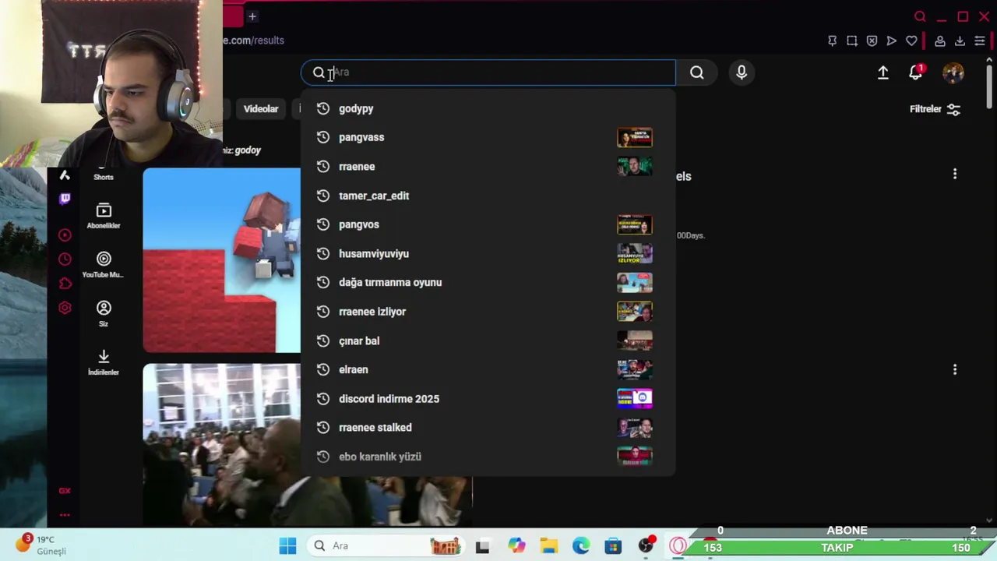Select ebo karanlık yüzü suggestion
This screenshot has width=997, height=561.
(488, 457)
